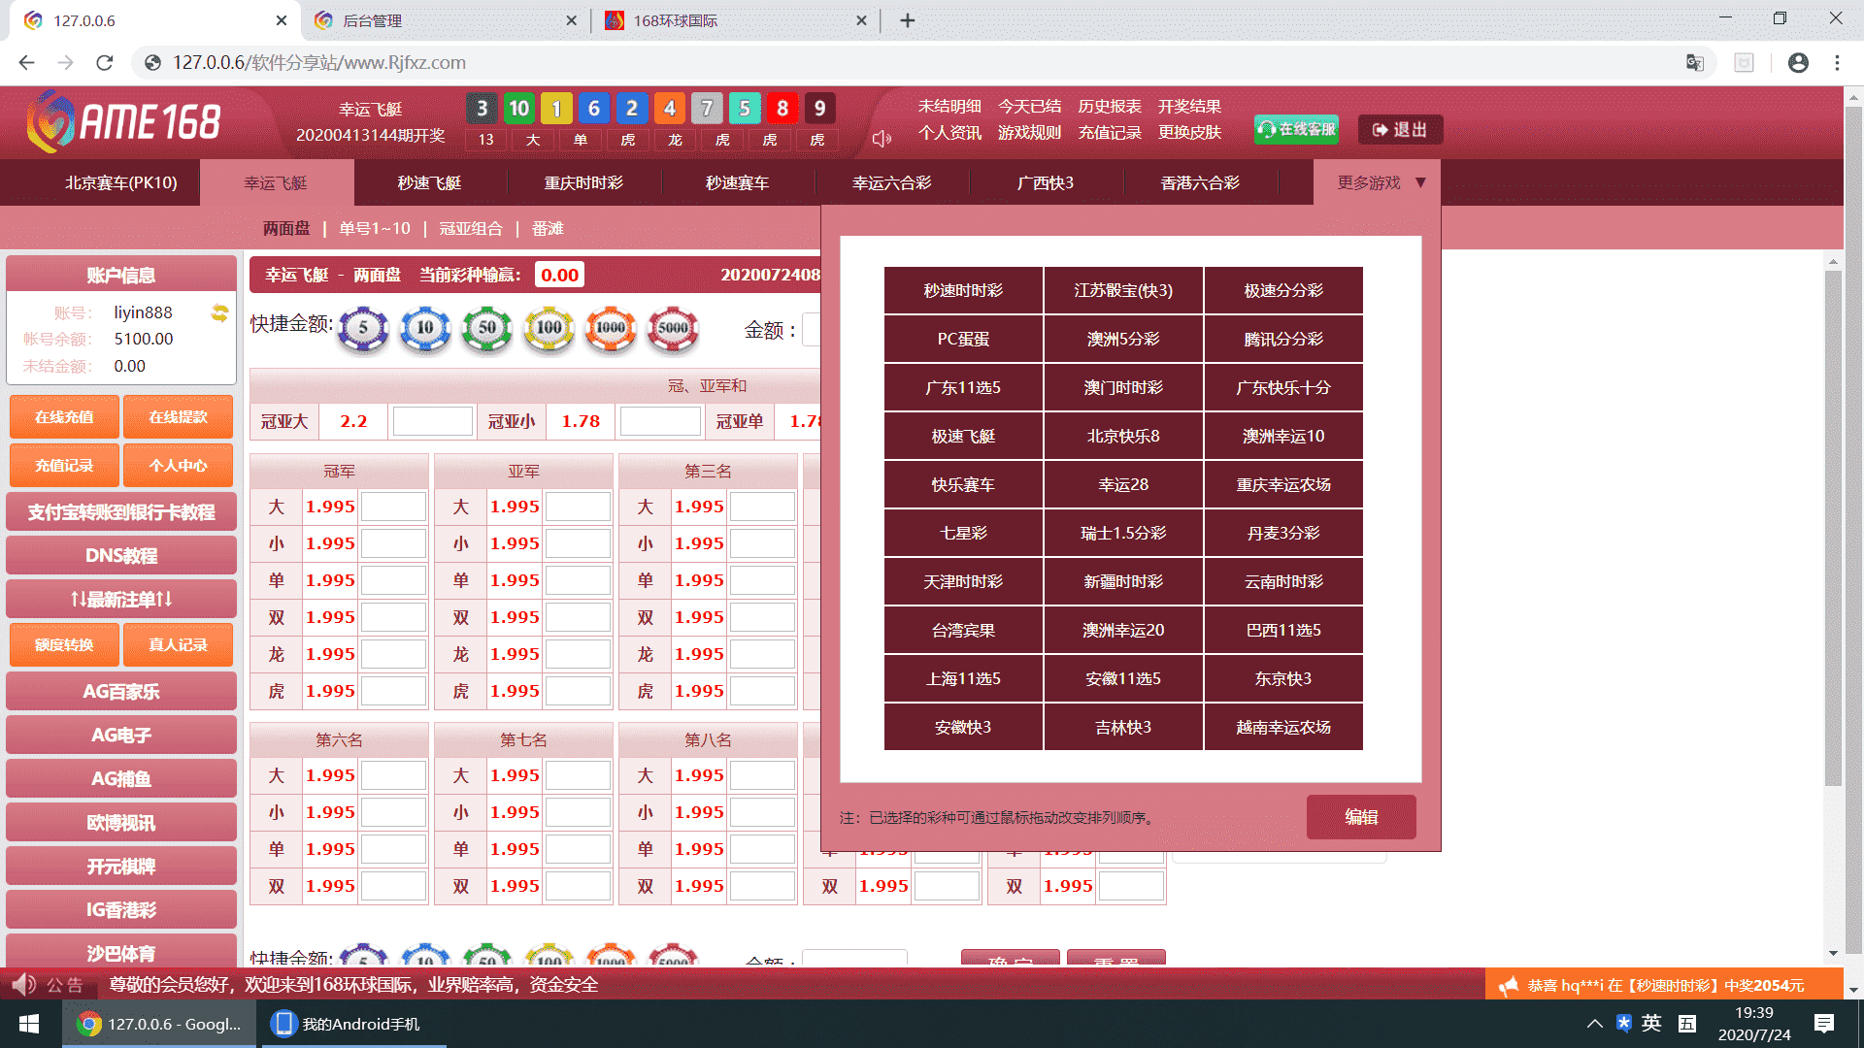Select the 100 value betting chip

[x=549, y=328]
